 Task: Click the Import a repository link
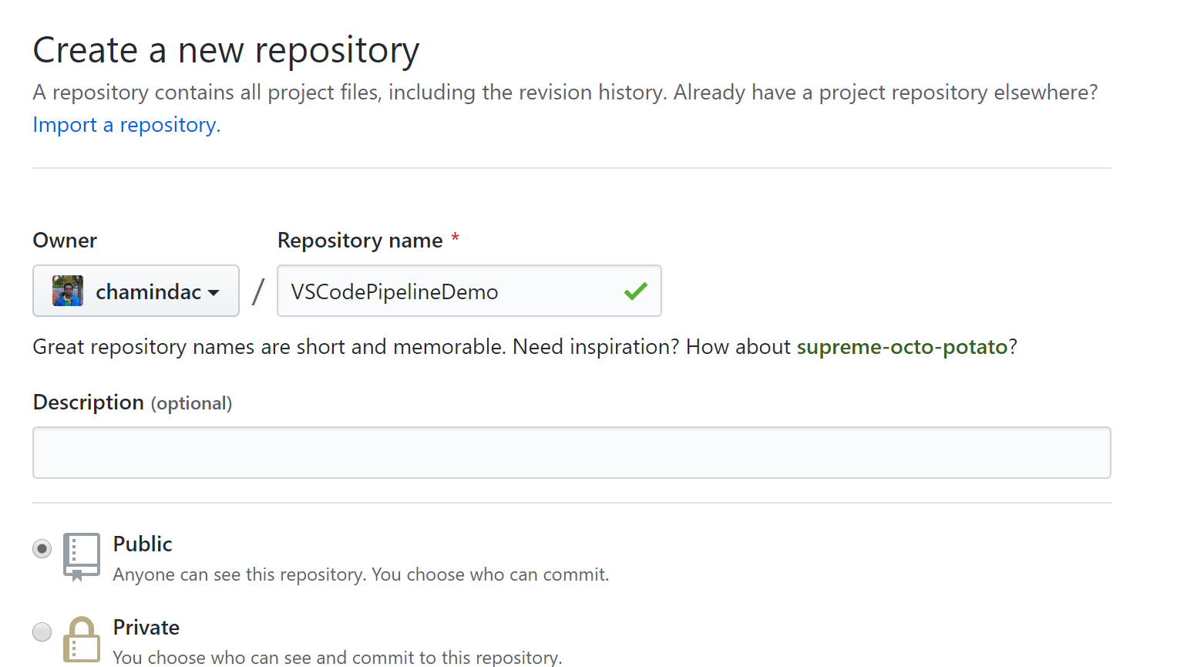tap(126, 125)
